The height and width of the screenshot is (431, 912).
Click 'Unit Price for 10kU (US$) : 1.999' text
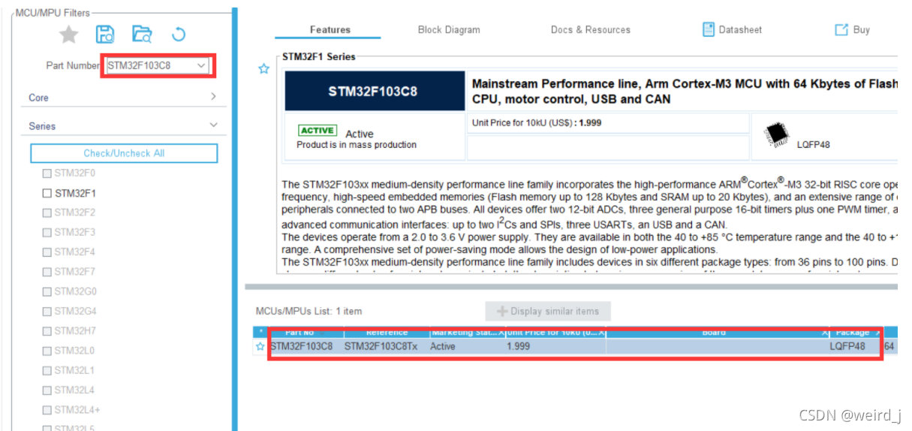[x=537, y=122]
